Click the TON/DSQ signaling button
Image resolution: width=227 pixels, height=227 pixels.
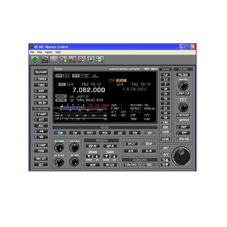click(x=131, y=165)
